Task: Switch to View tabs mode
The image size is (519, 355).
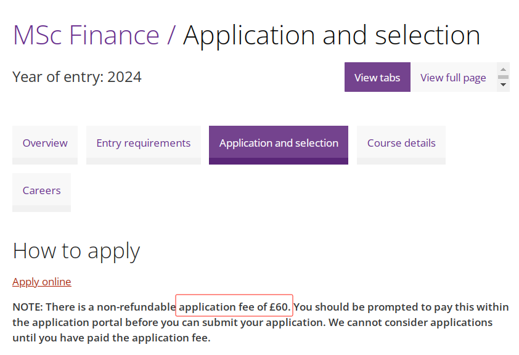Action: (x=377, y=77)
